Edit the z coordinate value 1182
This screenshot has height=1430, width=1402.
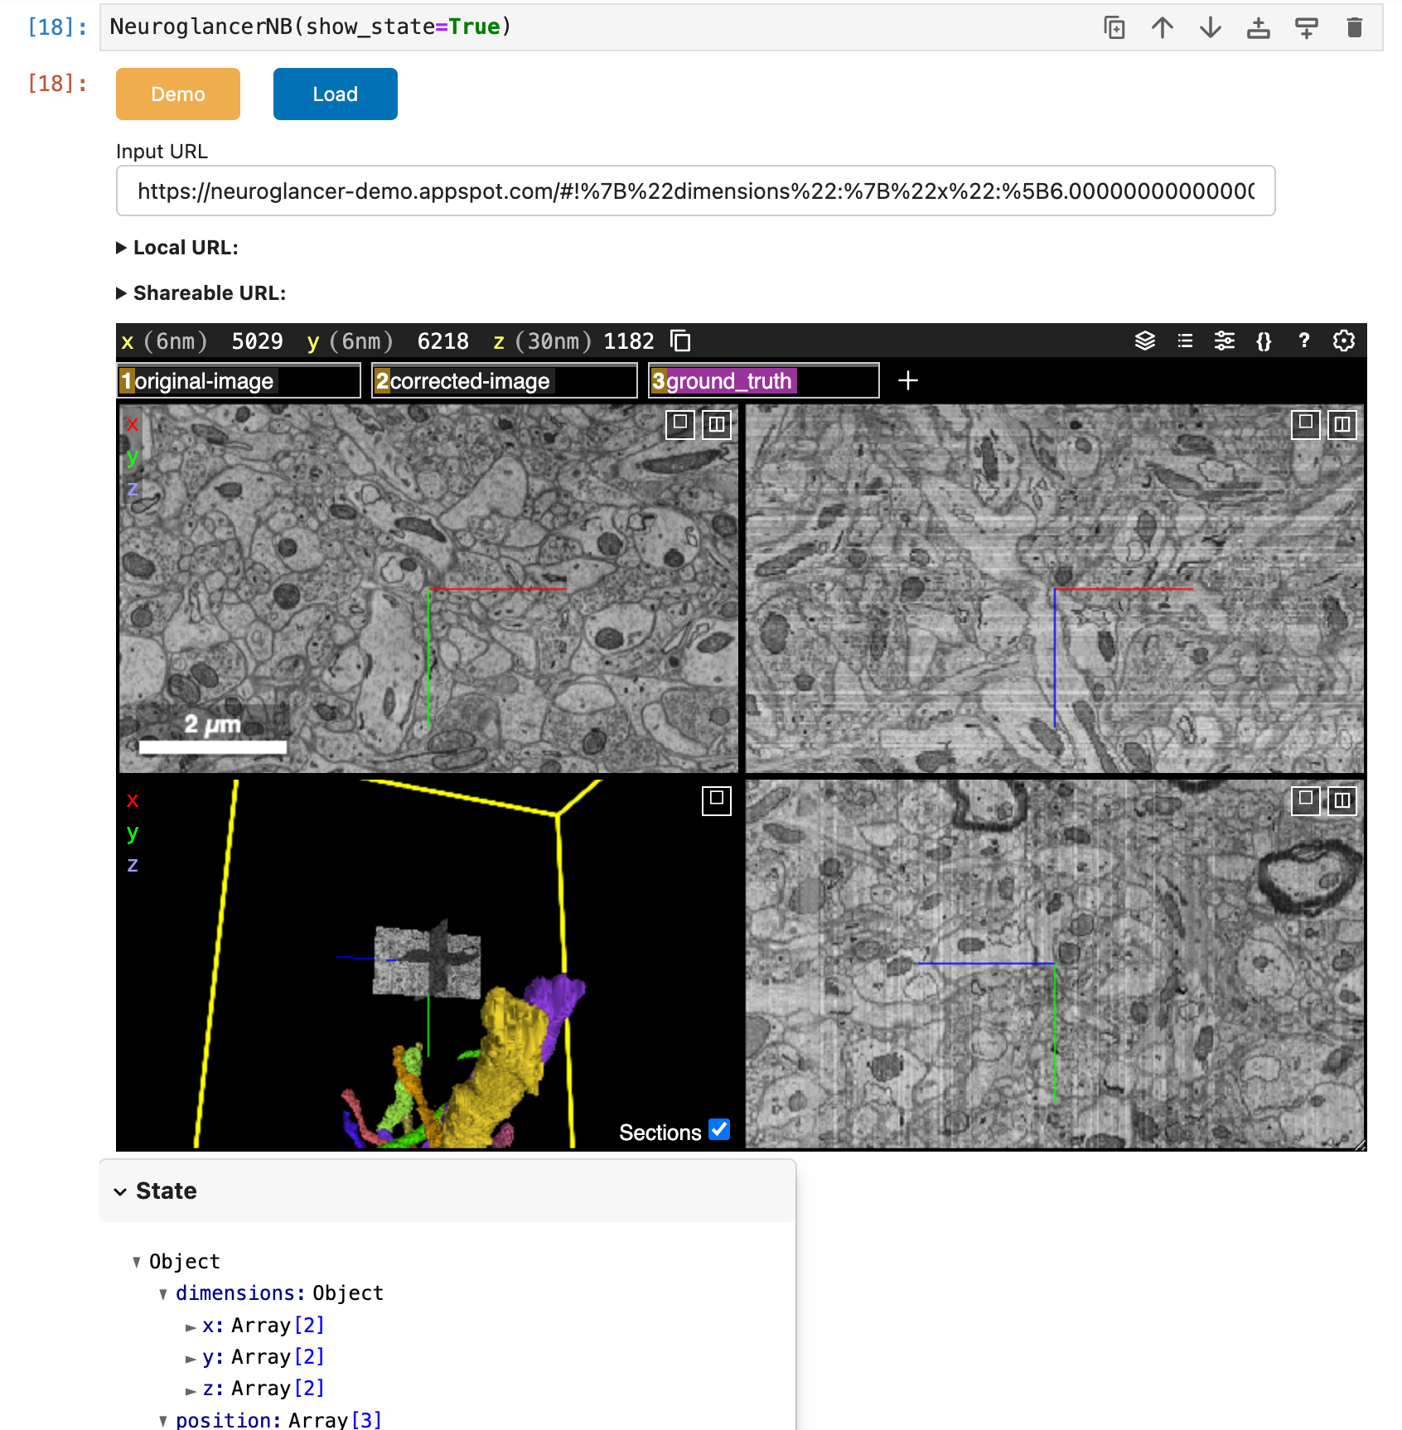[x=629, y=341]
